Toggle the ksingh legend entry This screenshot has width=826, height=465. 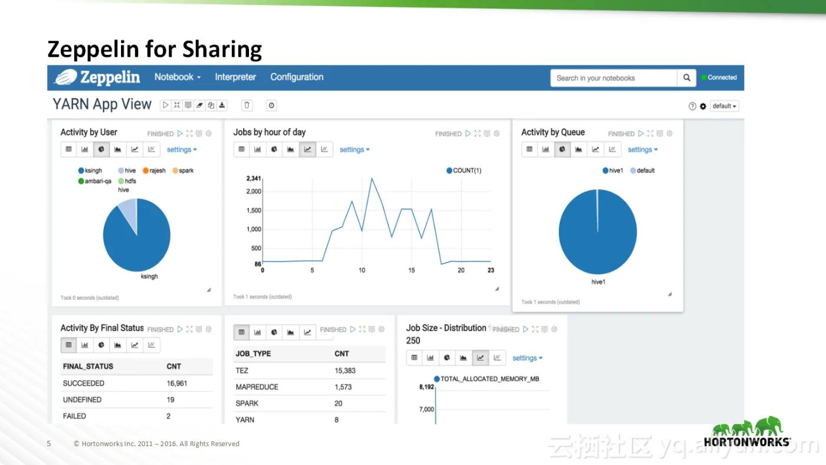tap(90, 171)
